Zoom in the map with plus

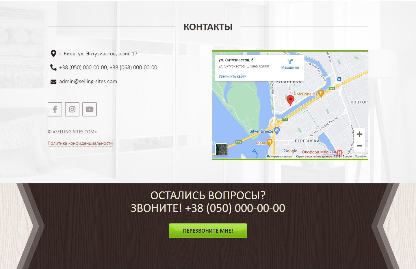(360, 134)
